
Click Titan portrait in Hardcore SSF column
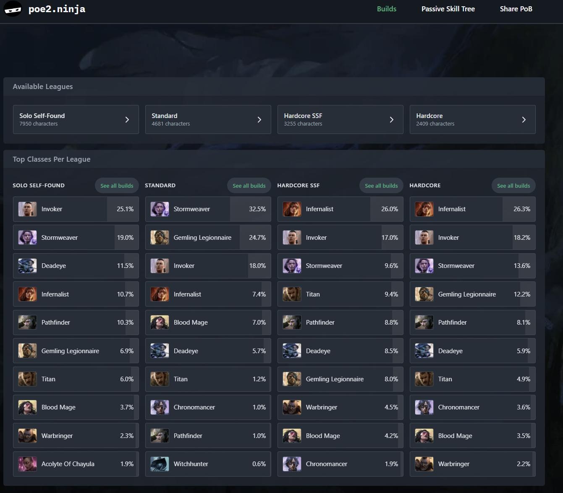tap(292, 294)
